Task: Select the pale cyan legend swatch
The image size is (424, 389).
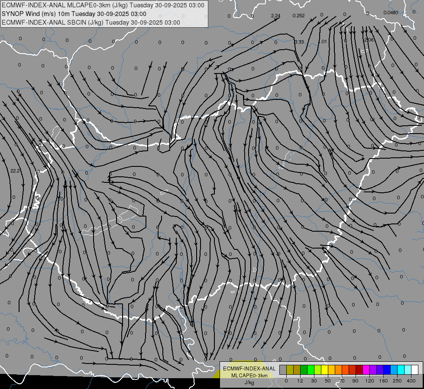Action: point(408,370)
